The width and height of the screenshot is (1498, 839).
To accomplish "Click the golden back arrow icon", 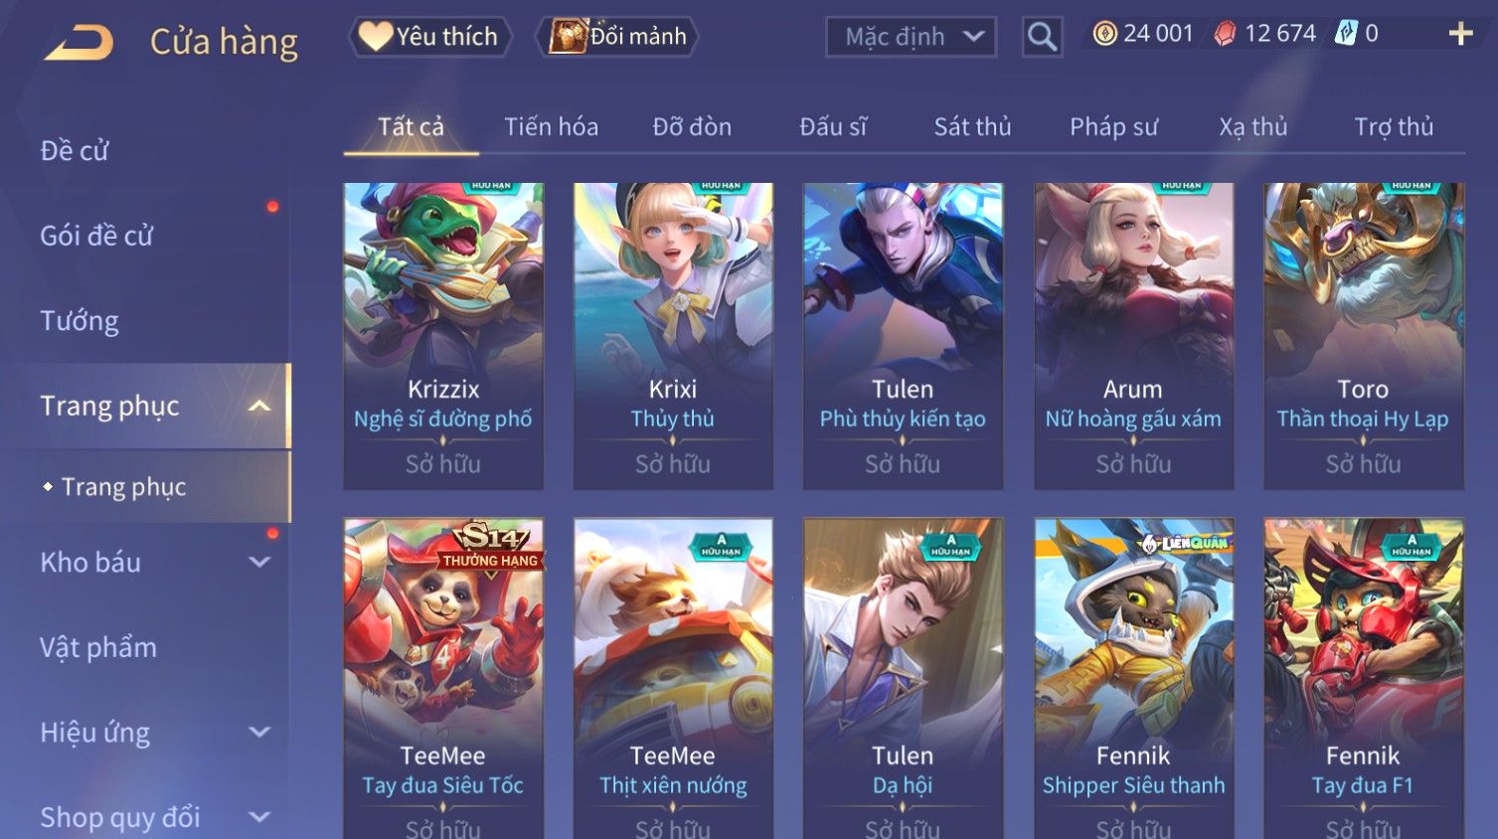I will [80, 42].
